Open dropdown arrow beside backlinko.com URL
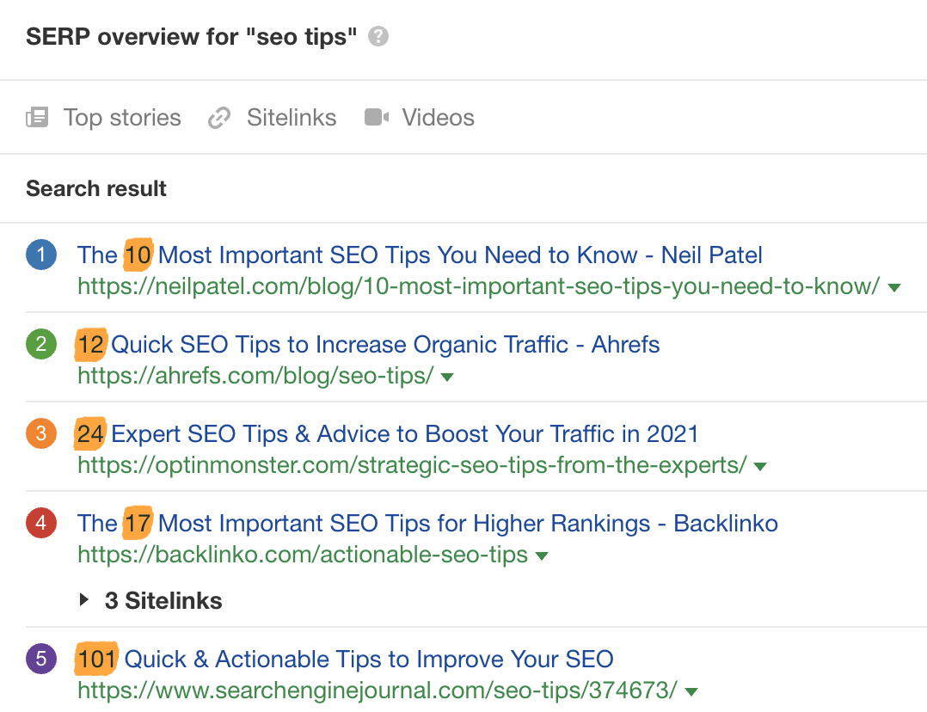 (542, 555)
